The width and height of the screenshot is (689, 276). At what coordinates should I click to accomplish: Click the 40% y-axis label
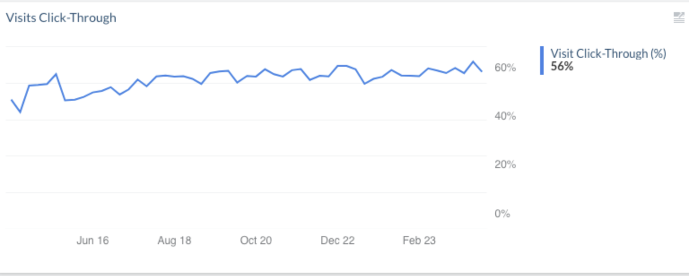[x=505, y=116]
